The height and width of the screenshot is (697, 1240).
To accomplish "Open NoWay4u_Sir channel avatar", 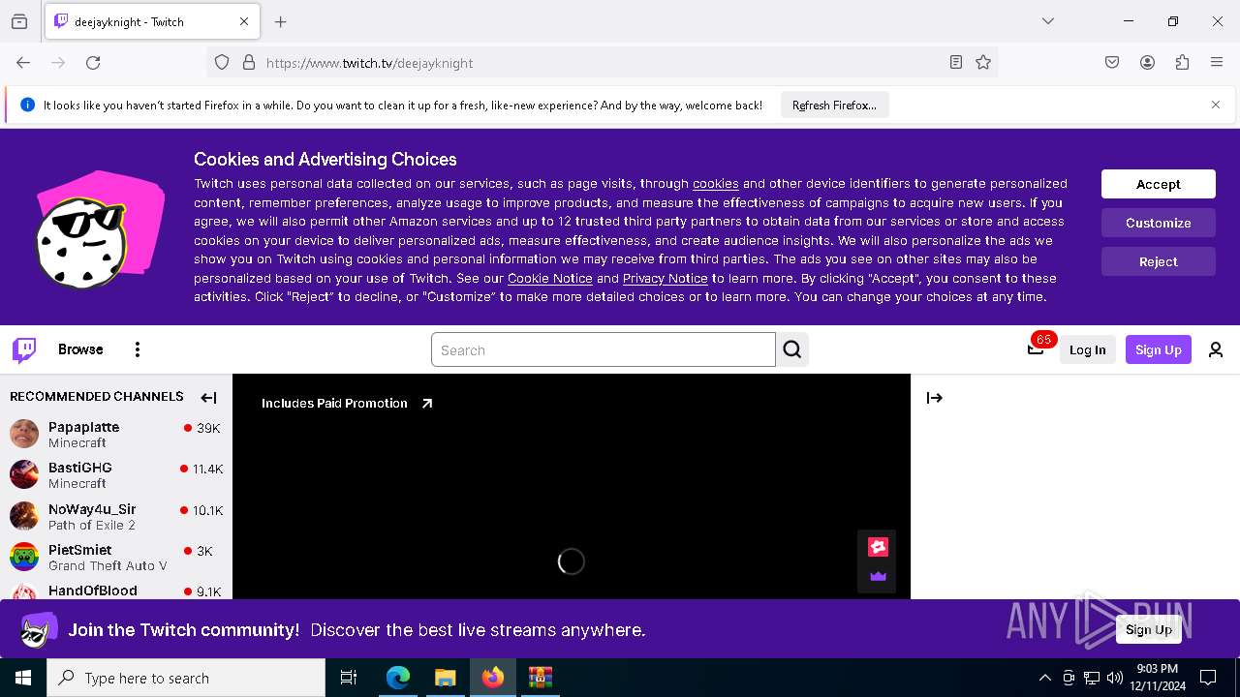I will (x=24, y=516).
